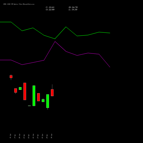The width and height of the screenshot is (143, 143).
Task: Click the '21 Apr' date axis label
Action: (x=24, y=136)
